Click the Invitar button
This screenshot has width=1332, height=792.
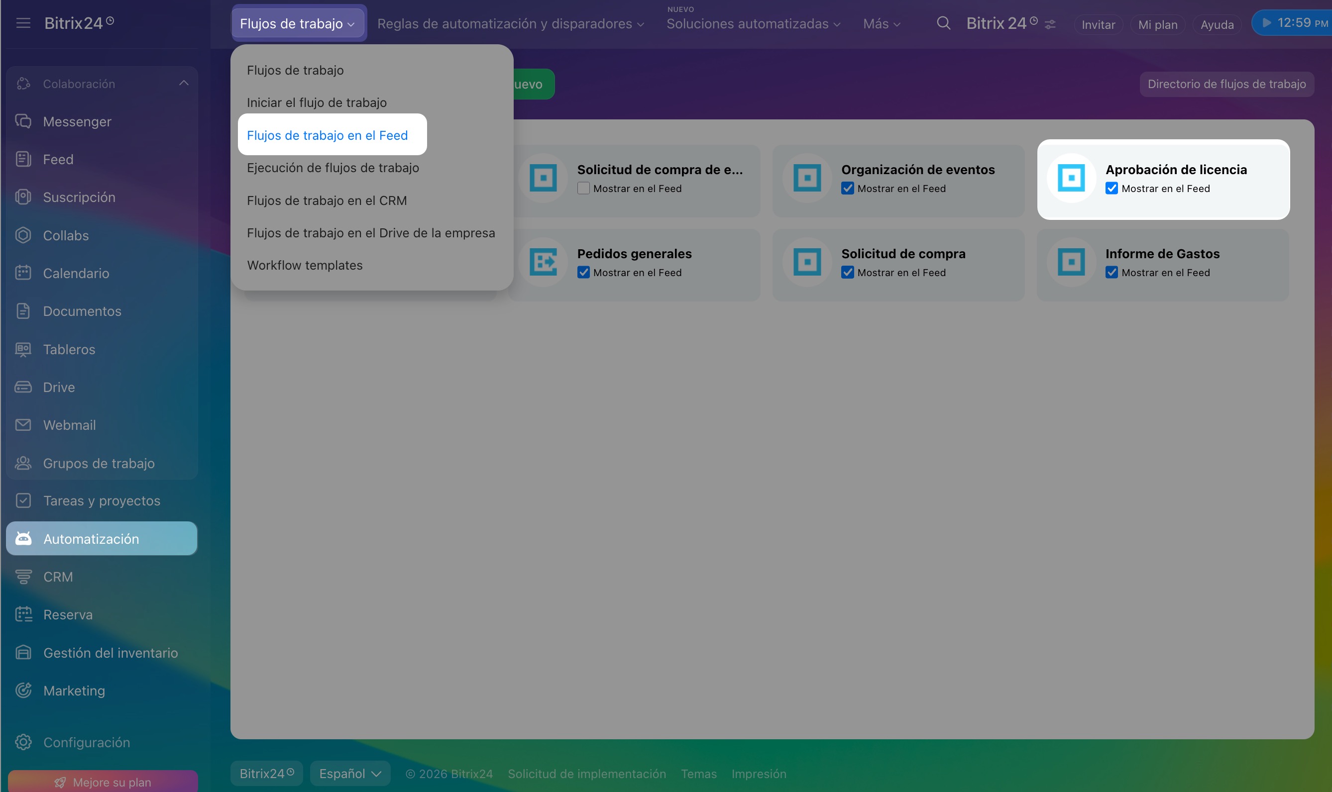pos(1098,24)
